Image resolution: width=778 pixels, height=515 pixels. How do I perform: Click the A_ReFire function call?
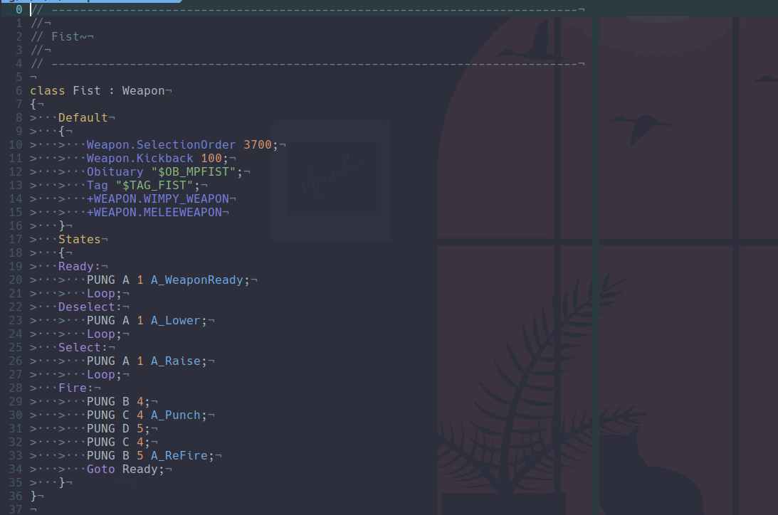coord(179,455)
